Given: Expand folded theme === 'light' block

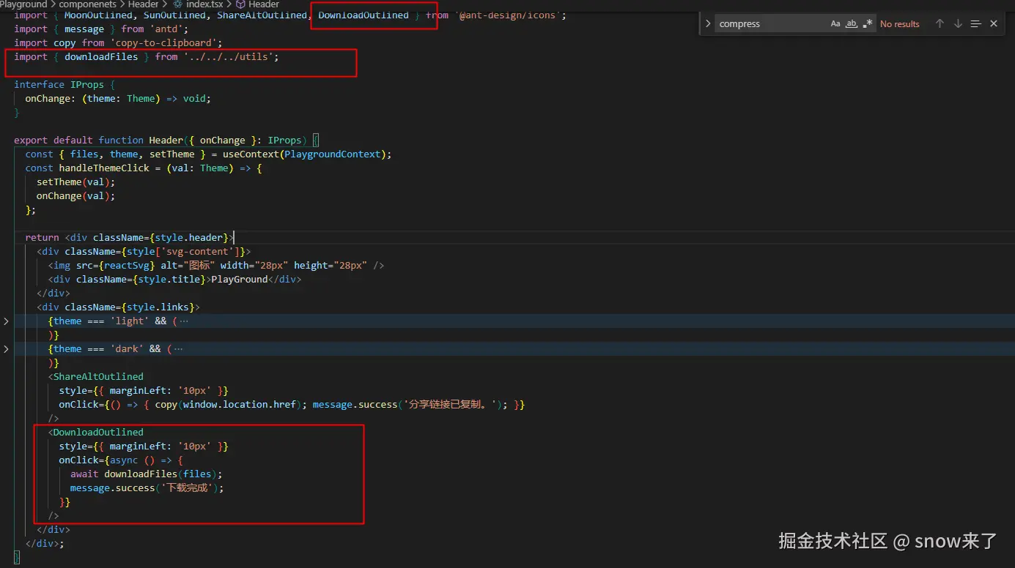Looking at the screenshot, I should pyautogui.click(x=7, y=321).
